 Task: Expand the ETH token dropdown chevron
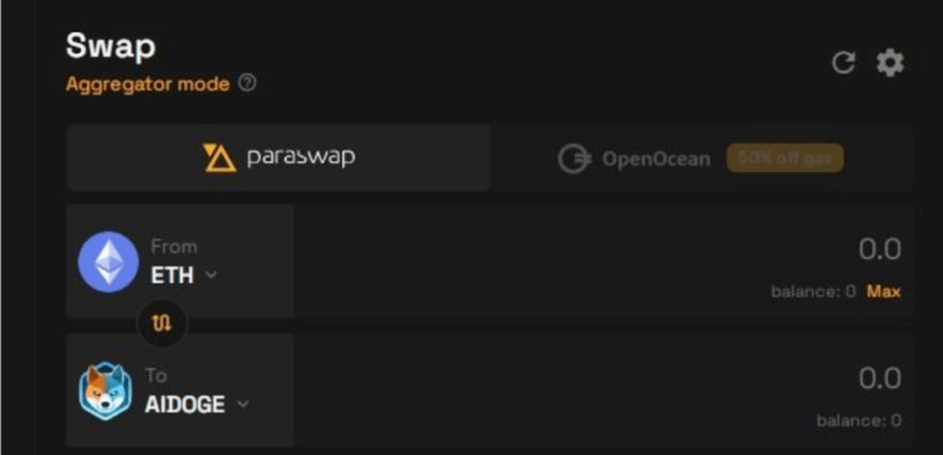(211, 274)
